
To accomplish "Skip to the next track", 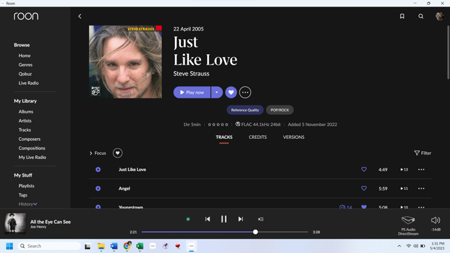I will pos(241,219).
